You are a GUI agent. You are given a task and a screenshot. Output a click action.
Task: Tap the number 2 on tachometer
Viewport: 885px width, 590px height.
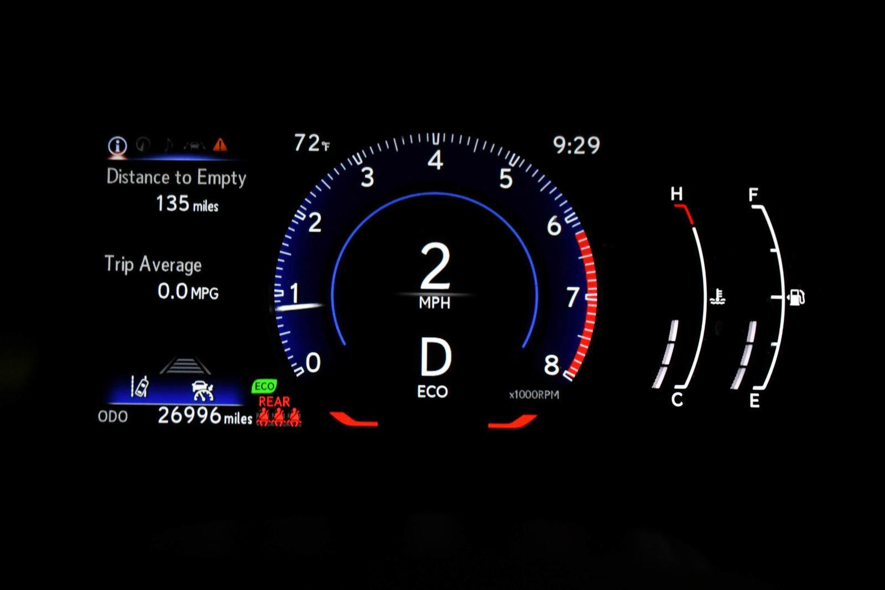click(x=315, y=223)
